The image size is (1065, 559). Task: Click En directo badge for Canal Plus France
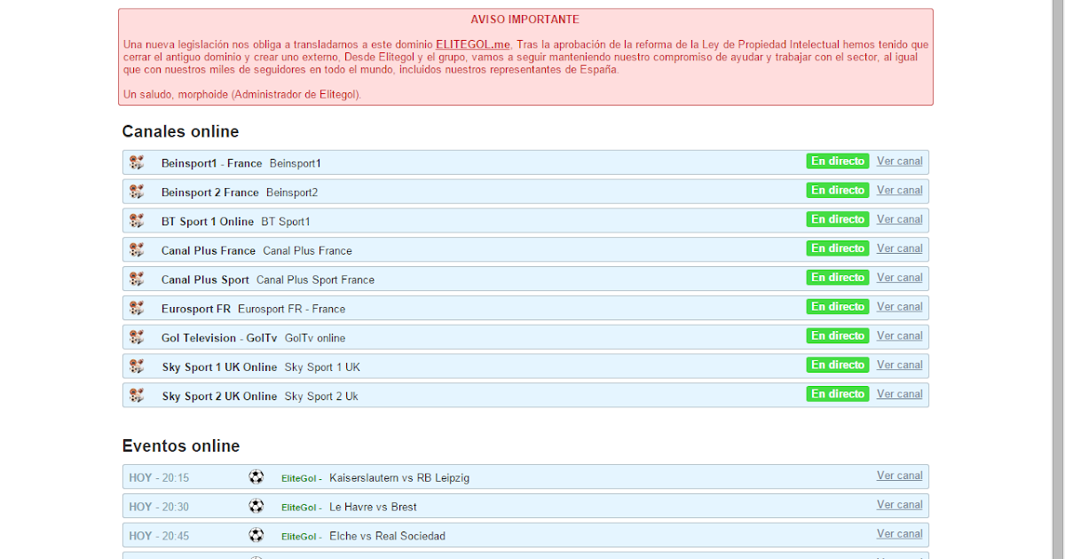click(x=838, y=249)
